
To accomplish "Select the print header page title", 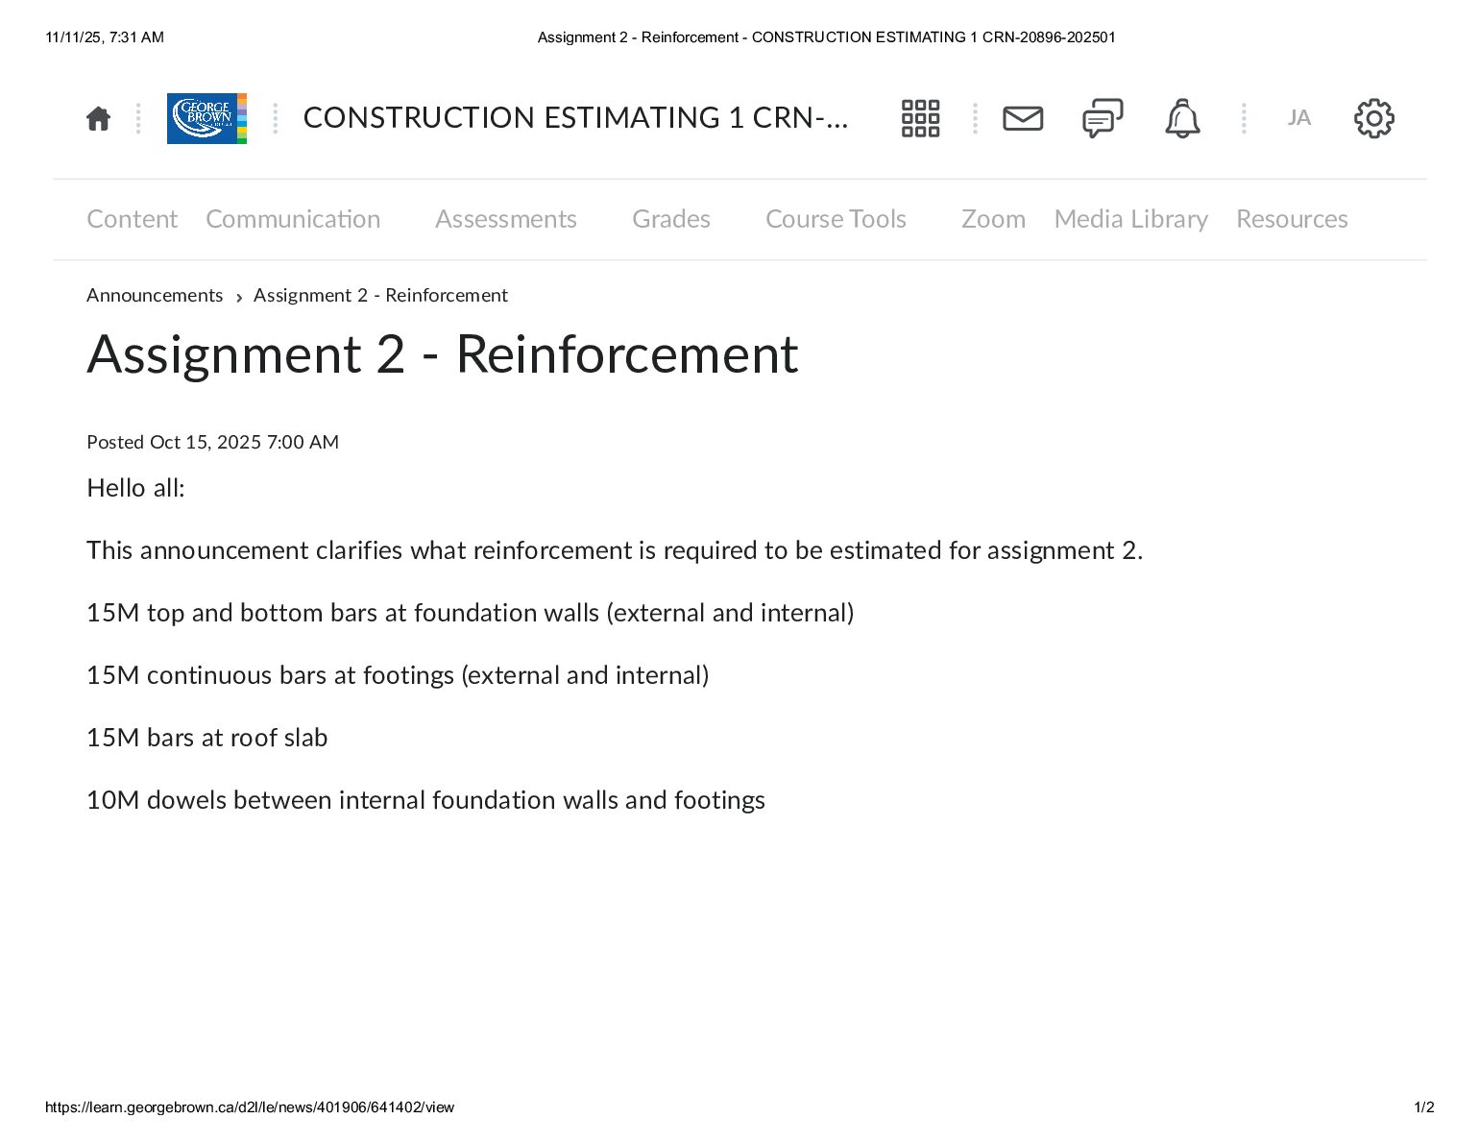I will pyautogui.click(x=826, y=37).
